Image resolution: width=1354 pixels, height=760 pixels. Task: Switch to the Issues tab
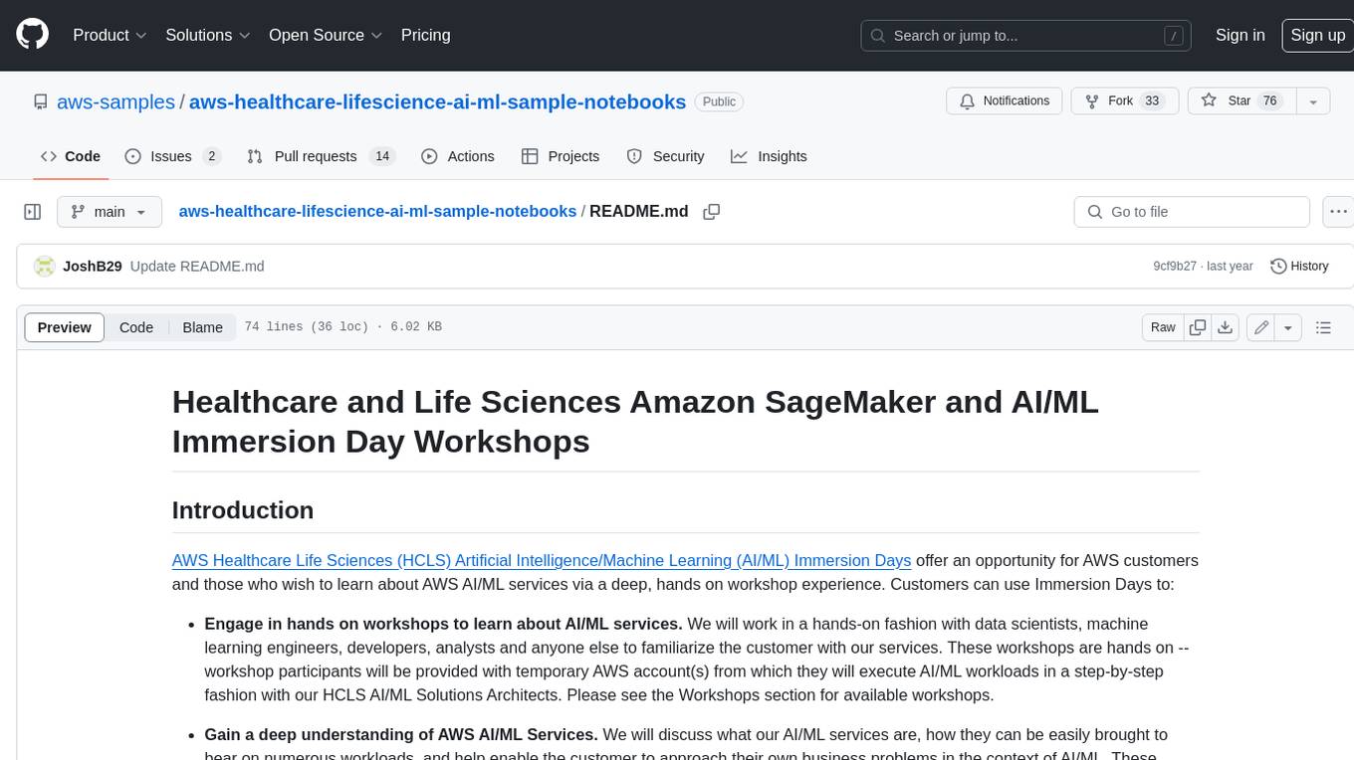pos(171,156)
